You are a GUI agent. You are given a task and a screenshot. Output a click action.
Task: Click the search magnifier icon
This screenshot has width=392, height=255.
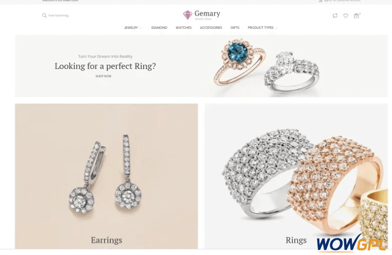click(45, 15)
